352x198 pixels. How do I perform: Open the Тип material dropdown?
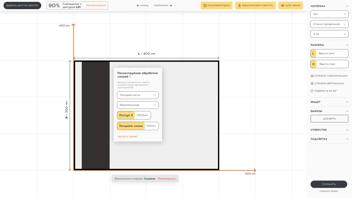(x=329, y=14)
